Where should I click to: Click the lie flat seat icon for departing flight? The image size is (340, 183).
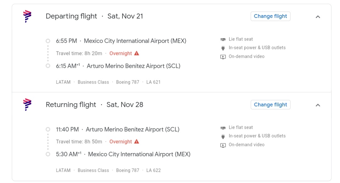tap(223, 39)
